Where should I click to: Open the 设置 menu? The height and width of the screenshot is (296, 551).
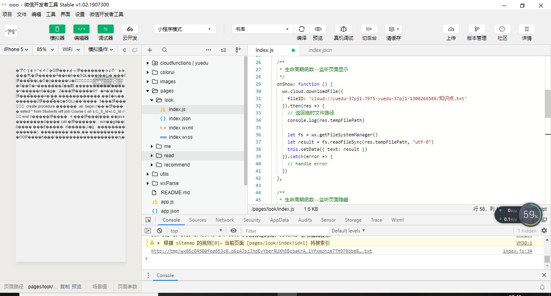tap(80, 14)
